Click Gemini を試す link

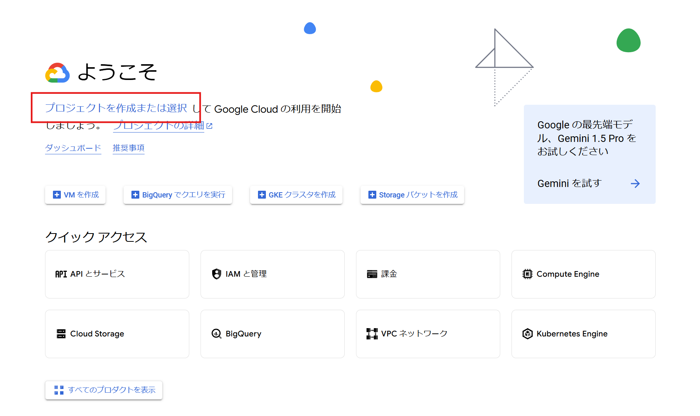point(570,184)
